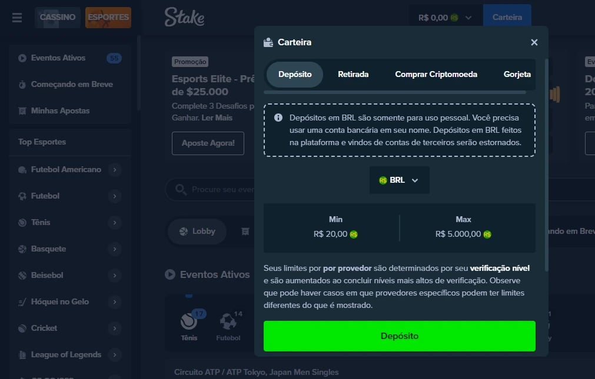Click Circuito ATP Tokyo event title
Viewport: 595px width, 379px height.
(x=256, y=372)
